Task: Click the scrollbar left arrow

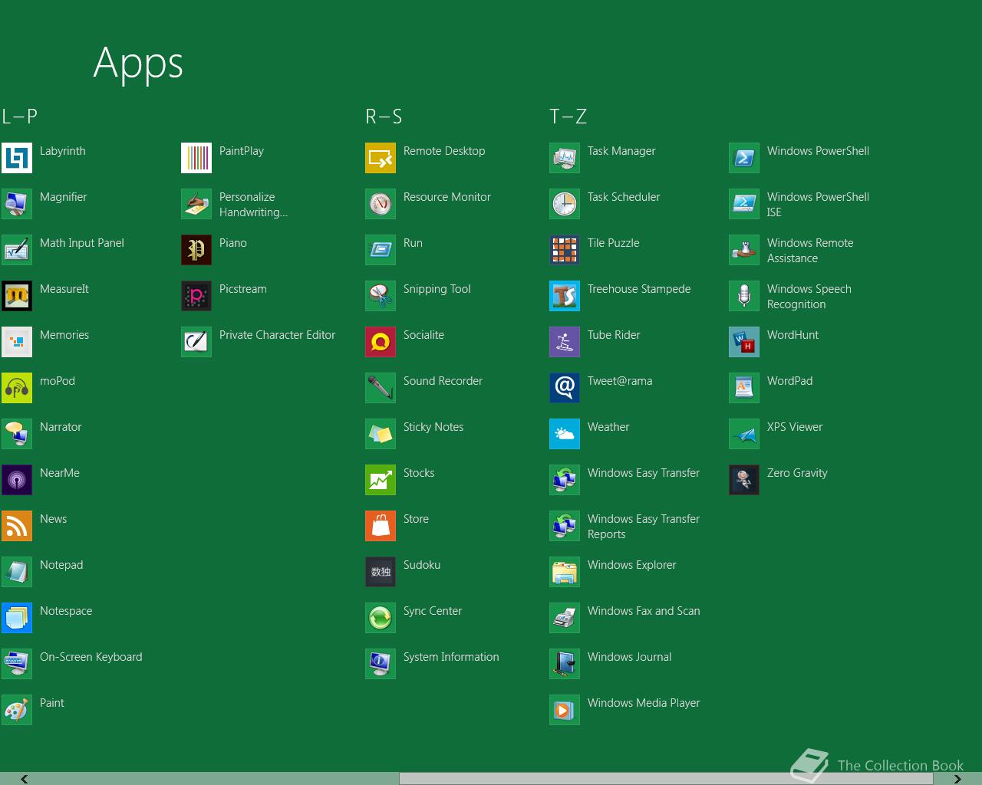Action: tap(25, 779)
